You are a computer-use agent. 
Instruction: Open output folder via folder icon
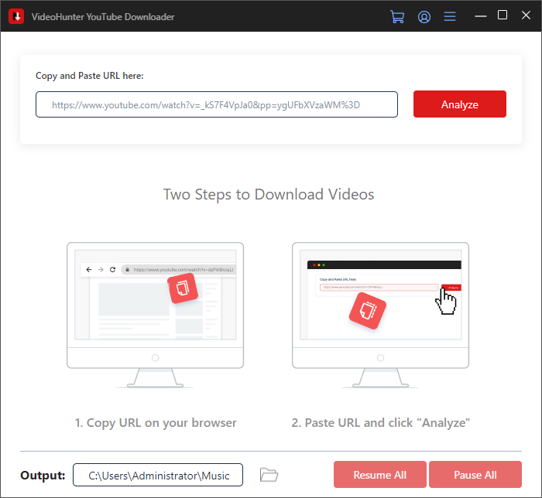point(269,474)
